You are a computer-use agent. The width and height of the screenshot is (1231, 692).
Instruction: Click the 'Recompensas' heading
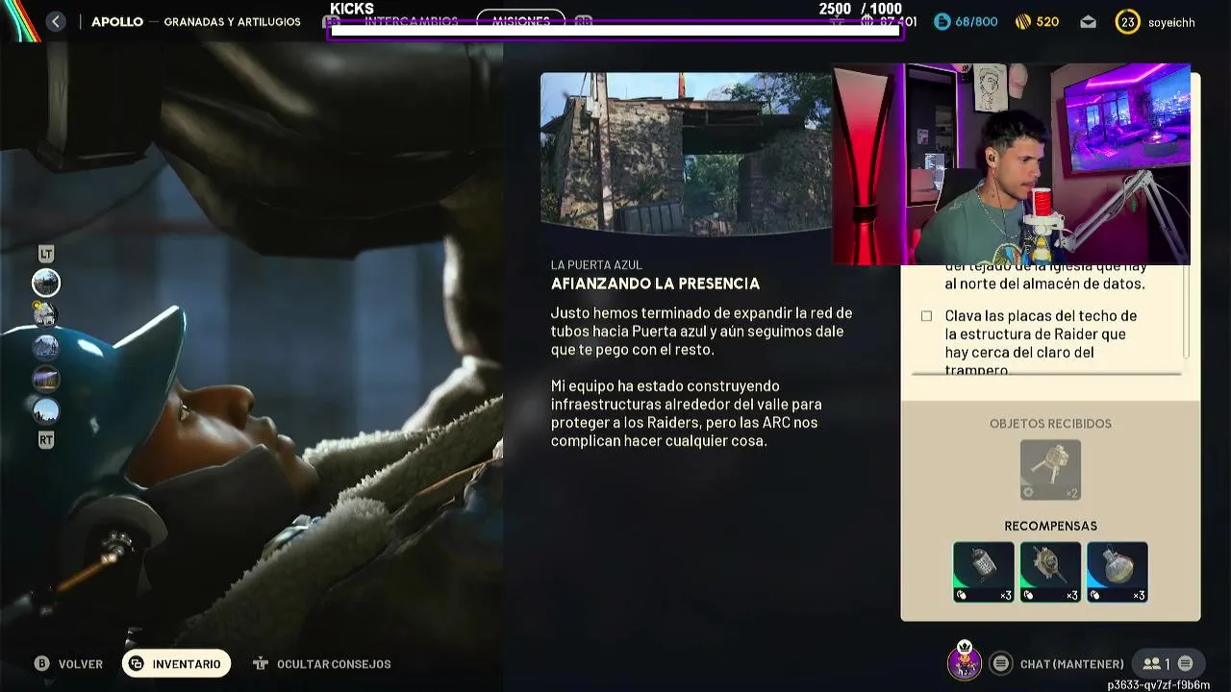coord(1050,526)
